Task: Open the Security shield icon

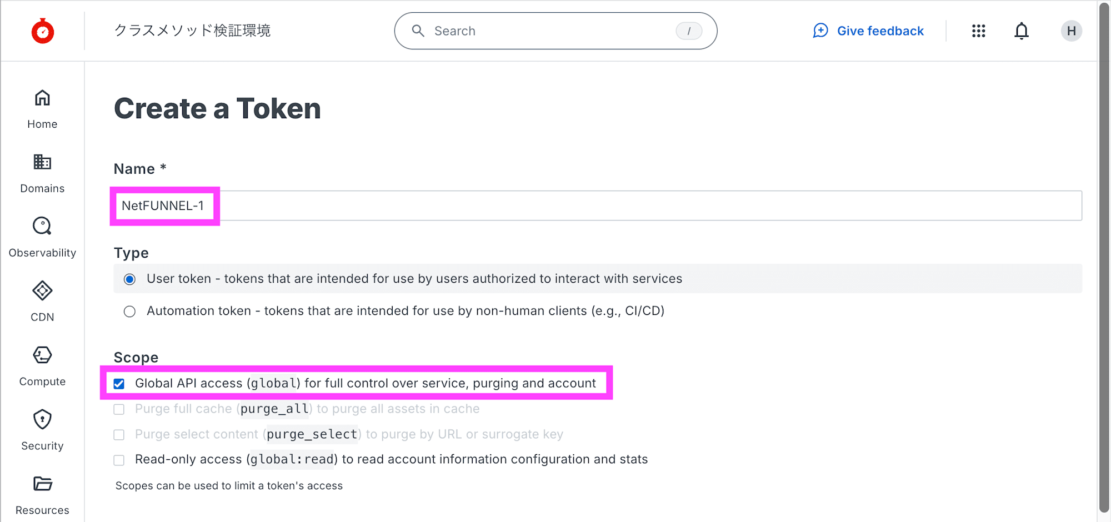Action: [x=42, y=420]
